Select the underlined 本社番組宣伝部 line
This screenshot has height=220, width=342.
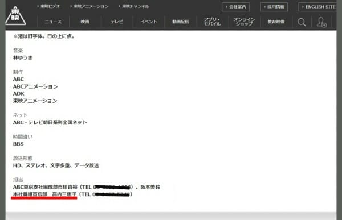pos(72,194)
